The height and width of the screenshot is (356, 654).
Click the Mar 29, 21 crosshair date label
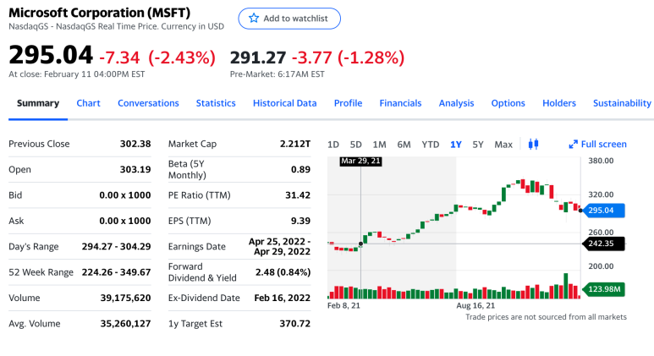[x=360, y=162]
